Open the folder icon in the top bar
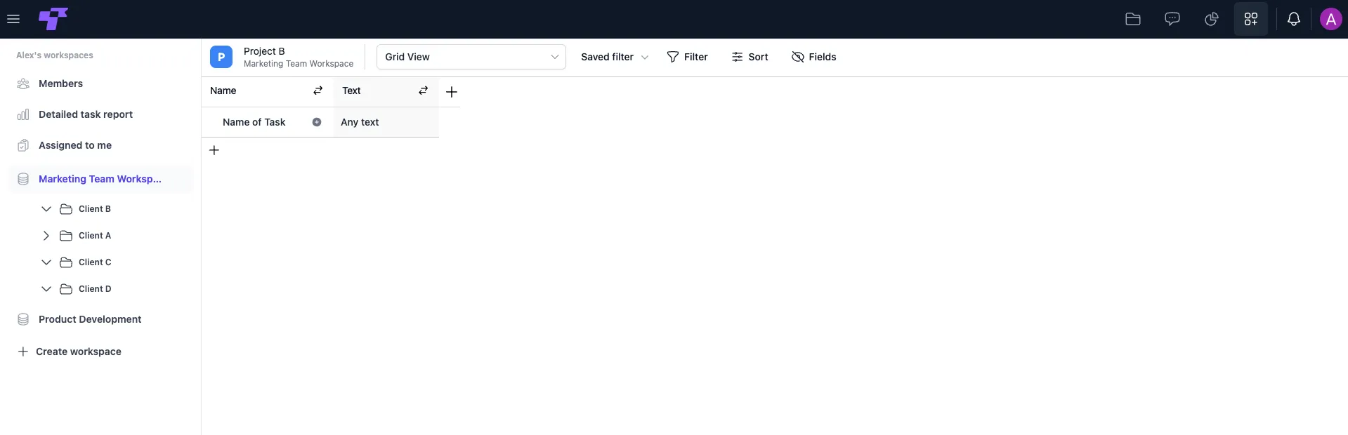Screen dimensions: 1348x435 [1132, 19]
